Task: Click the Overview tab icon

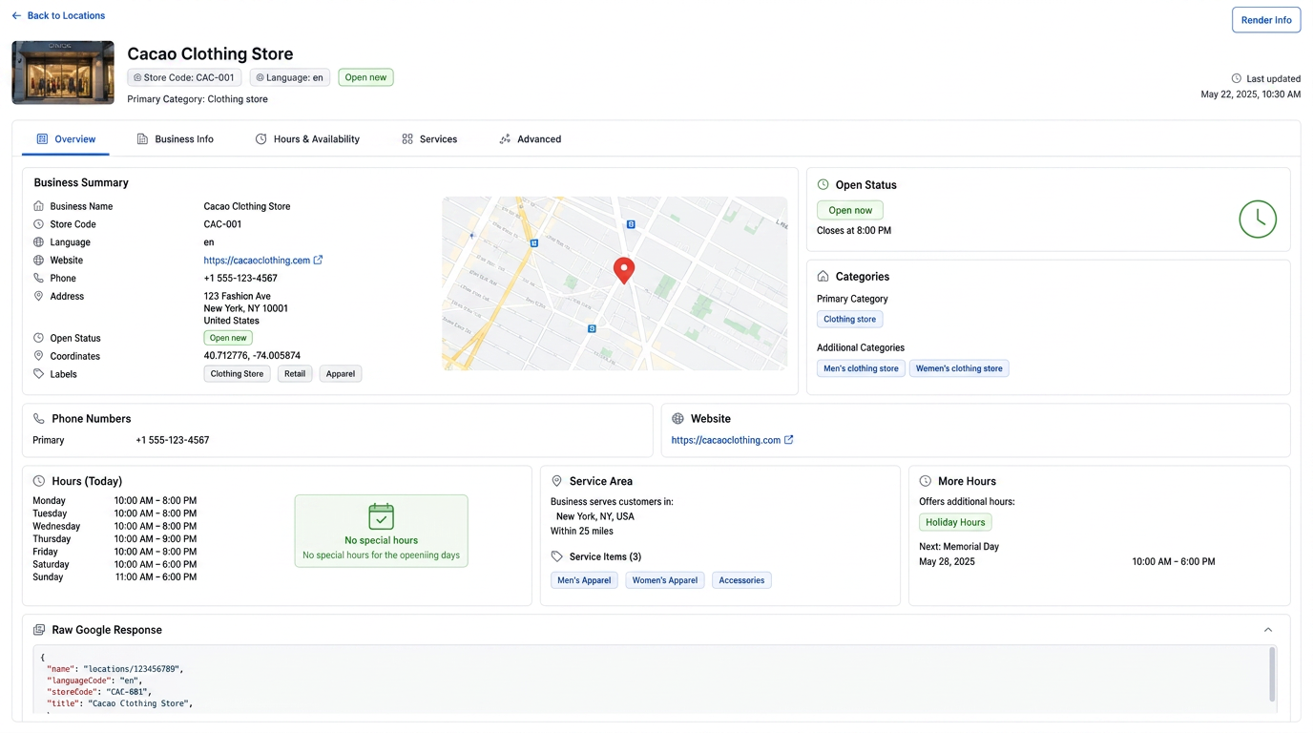Action: 42,139
